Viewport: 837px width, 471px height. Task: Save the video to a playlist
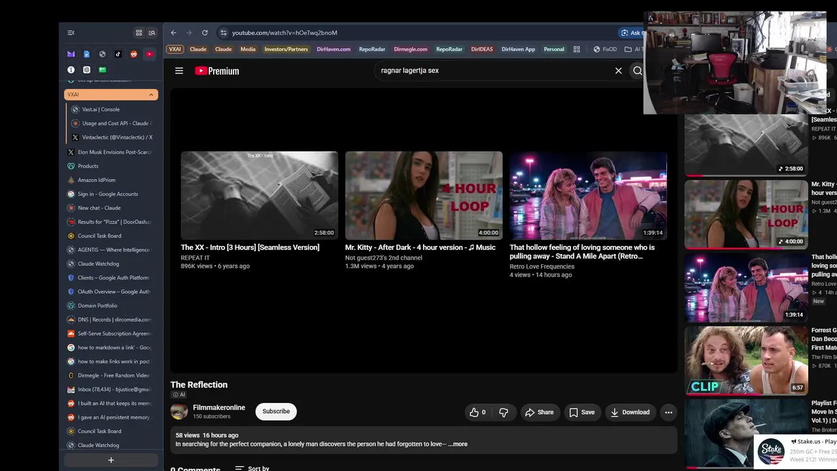point(582,412)
